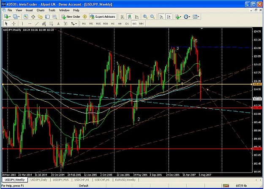The height and width of the screenshot is (189, 264).
Task: Switch timeframe to M5
Action: [x=91, y=24]
